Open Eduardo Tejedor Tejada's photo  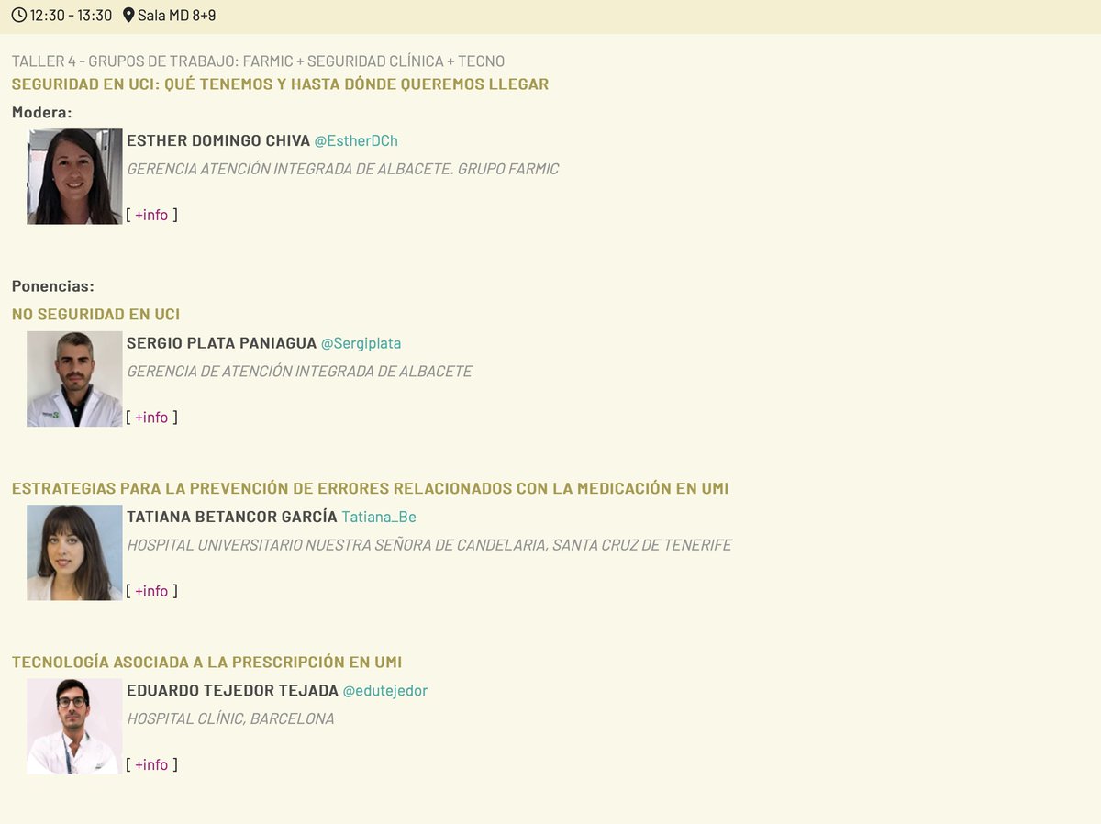point(74,726)
